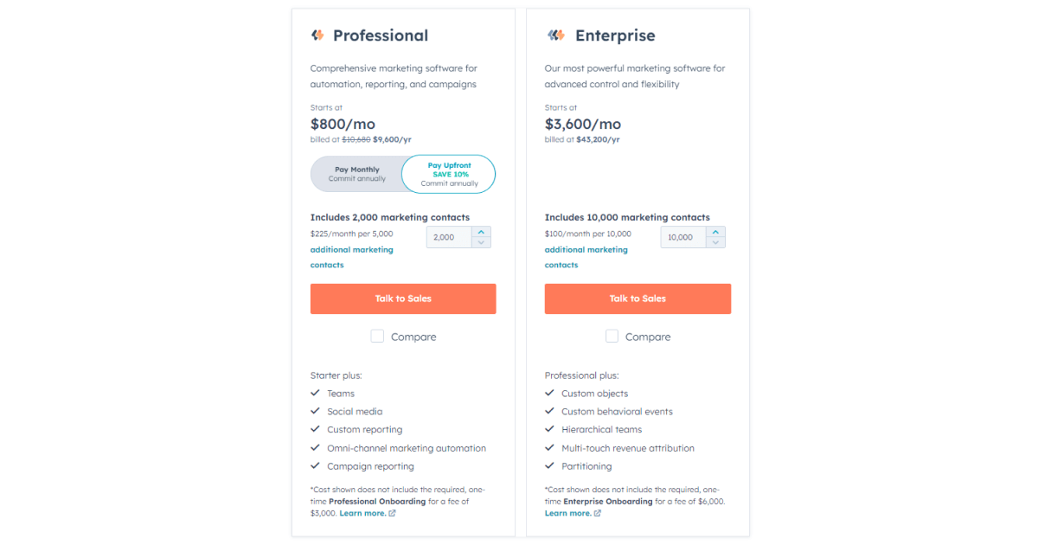This screenshot has height=545, width=1038.
Task: Click the checkmark beside Omni-channel marketing automation
Action: (x=315, y=447)
